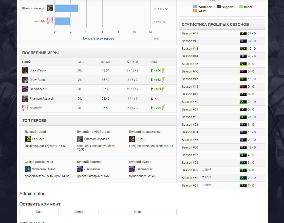Click Geomancer best pusher portrait
284x223 pixels.
click(132, 169)
